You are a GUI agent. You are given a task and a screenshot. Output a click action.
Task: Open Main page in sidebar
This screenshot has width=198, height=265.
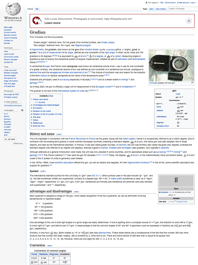[8, 27]
